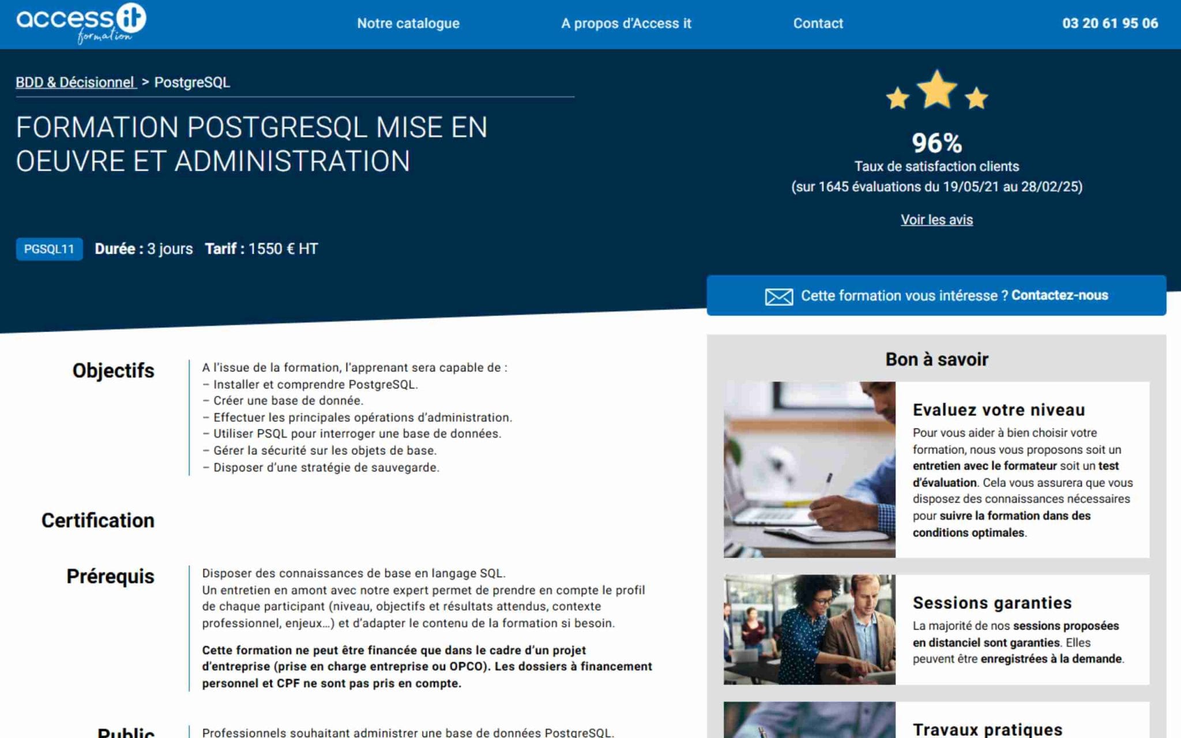Click 'Professionnels souhaitant administrer' public line
The width and height of the screenshot is (1181, 738).
coord(408,732)
